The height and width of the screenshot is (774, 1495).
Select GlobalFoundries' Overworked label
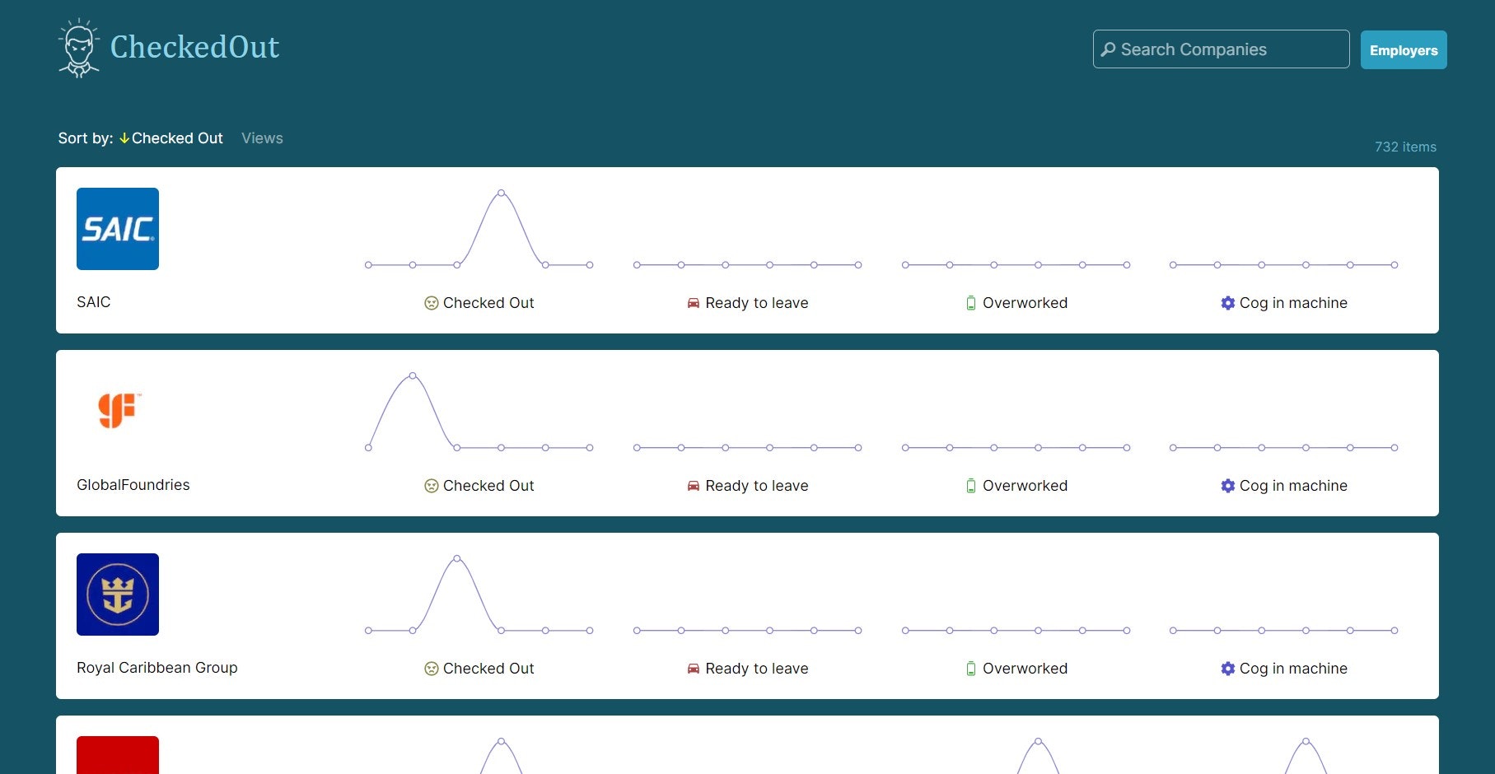1025,486
